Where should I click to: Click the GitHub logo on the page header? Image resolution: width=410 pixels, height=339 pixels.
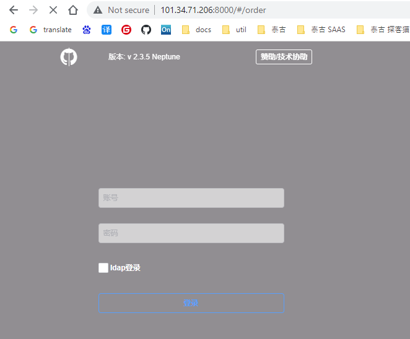click(69, 57)
